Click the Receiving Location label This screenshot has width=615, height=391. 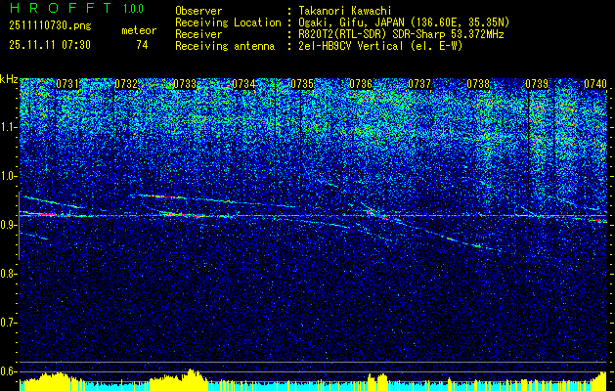228,22
